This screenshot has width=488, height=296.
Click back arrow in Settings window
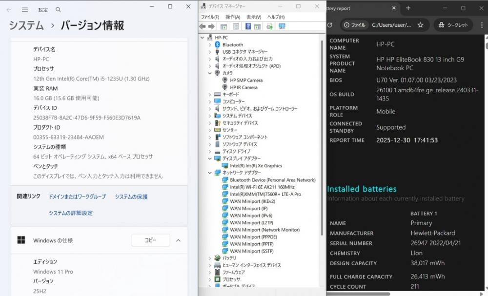click(x=9, y=10)
